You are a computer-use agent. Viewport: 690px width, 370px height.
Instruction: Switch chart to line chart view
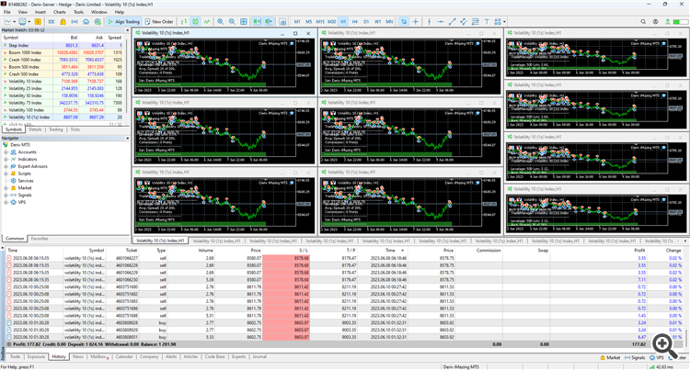click(x=206, y=21)
